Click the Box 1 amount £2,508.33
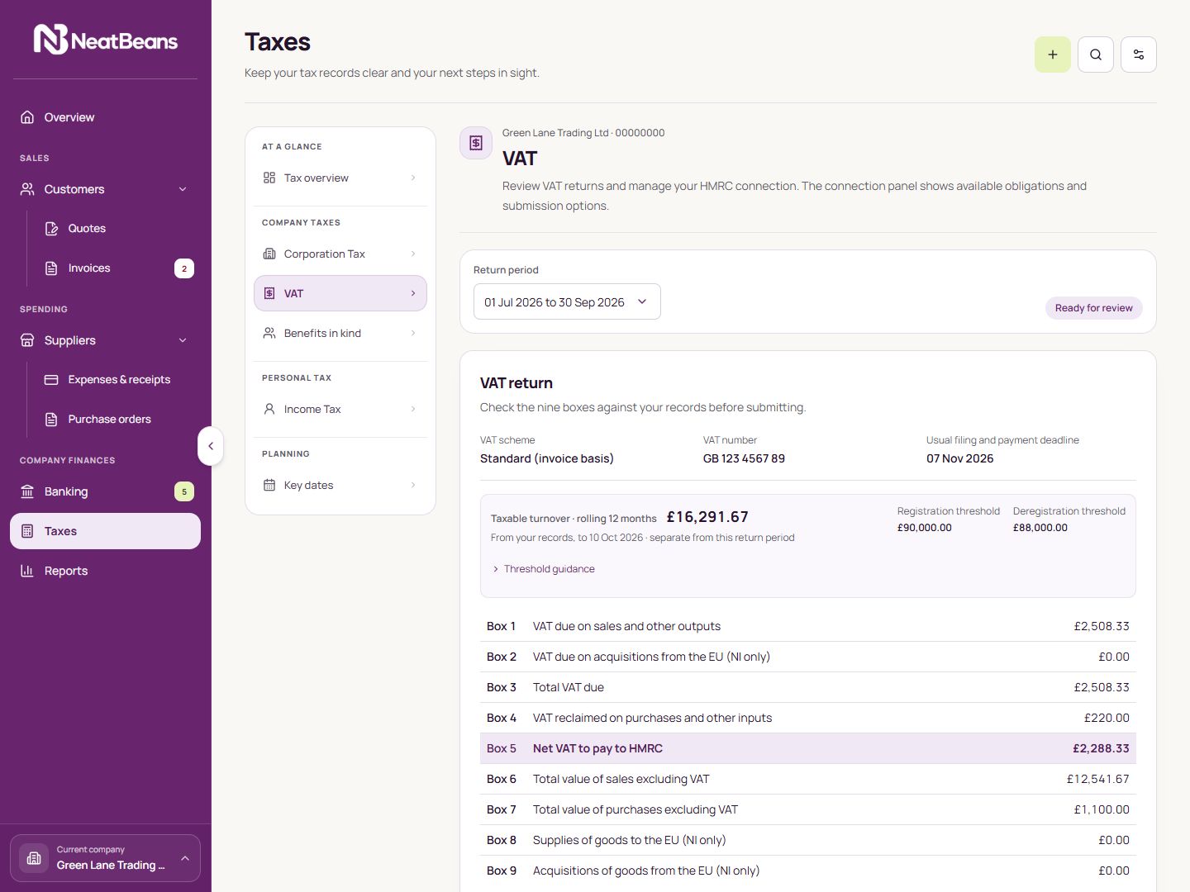This screenshot has height=892, width=1190. (x=1102, y=626)
